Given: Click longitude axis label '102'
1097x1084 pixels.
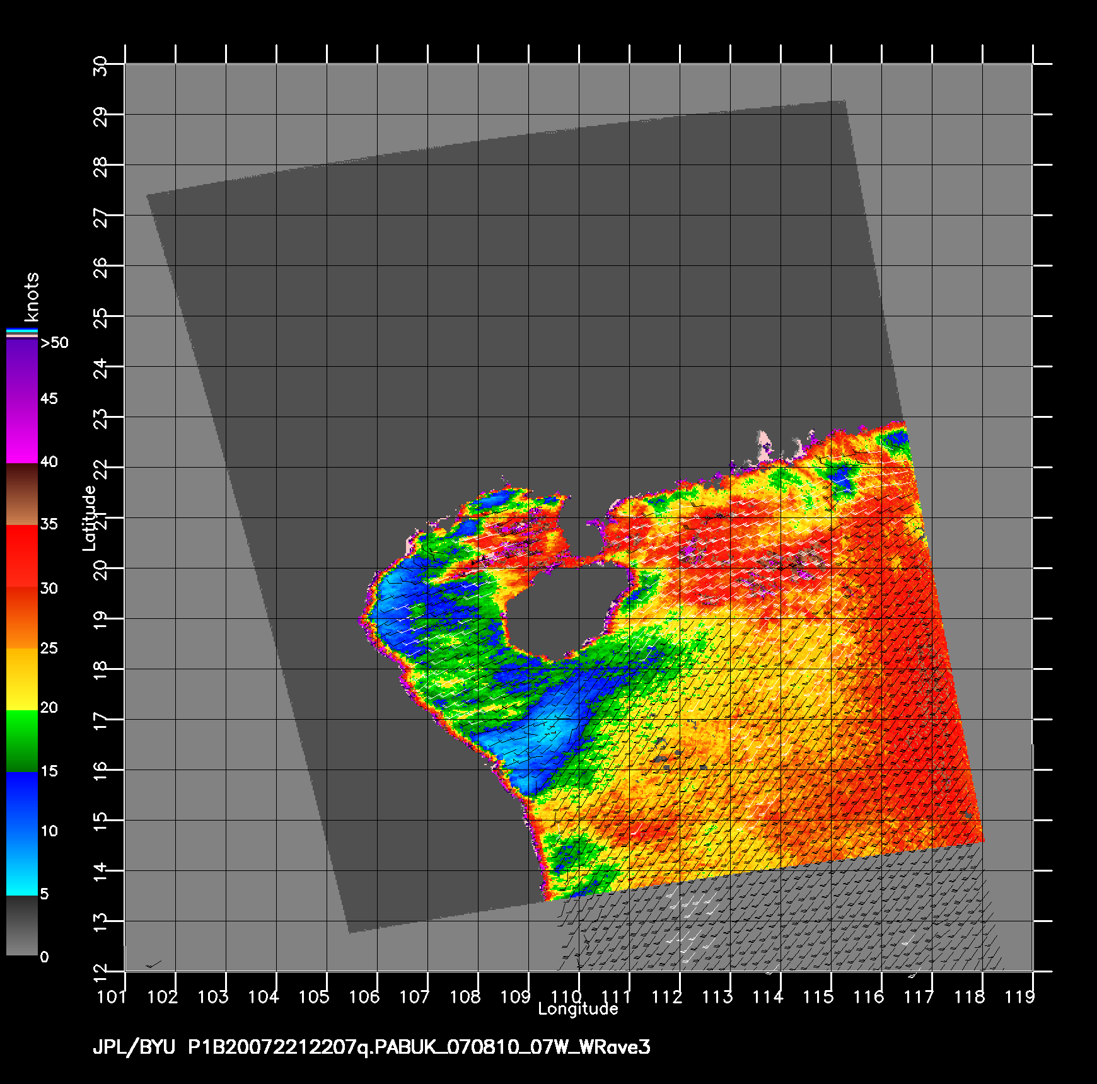Looking at the screenshot, I should pos(163,997).
